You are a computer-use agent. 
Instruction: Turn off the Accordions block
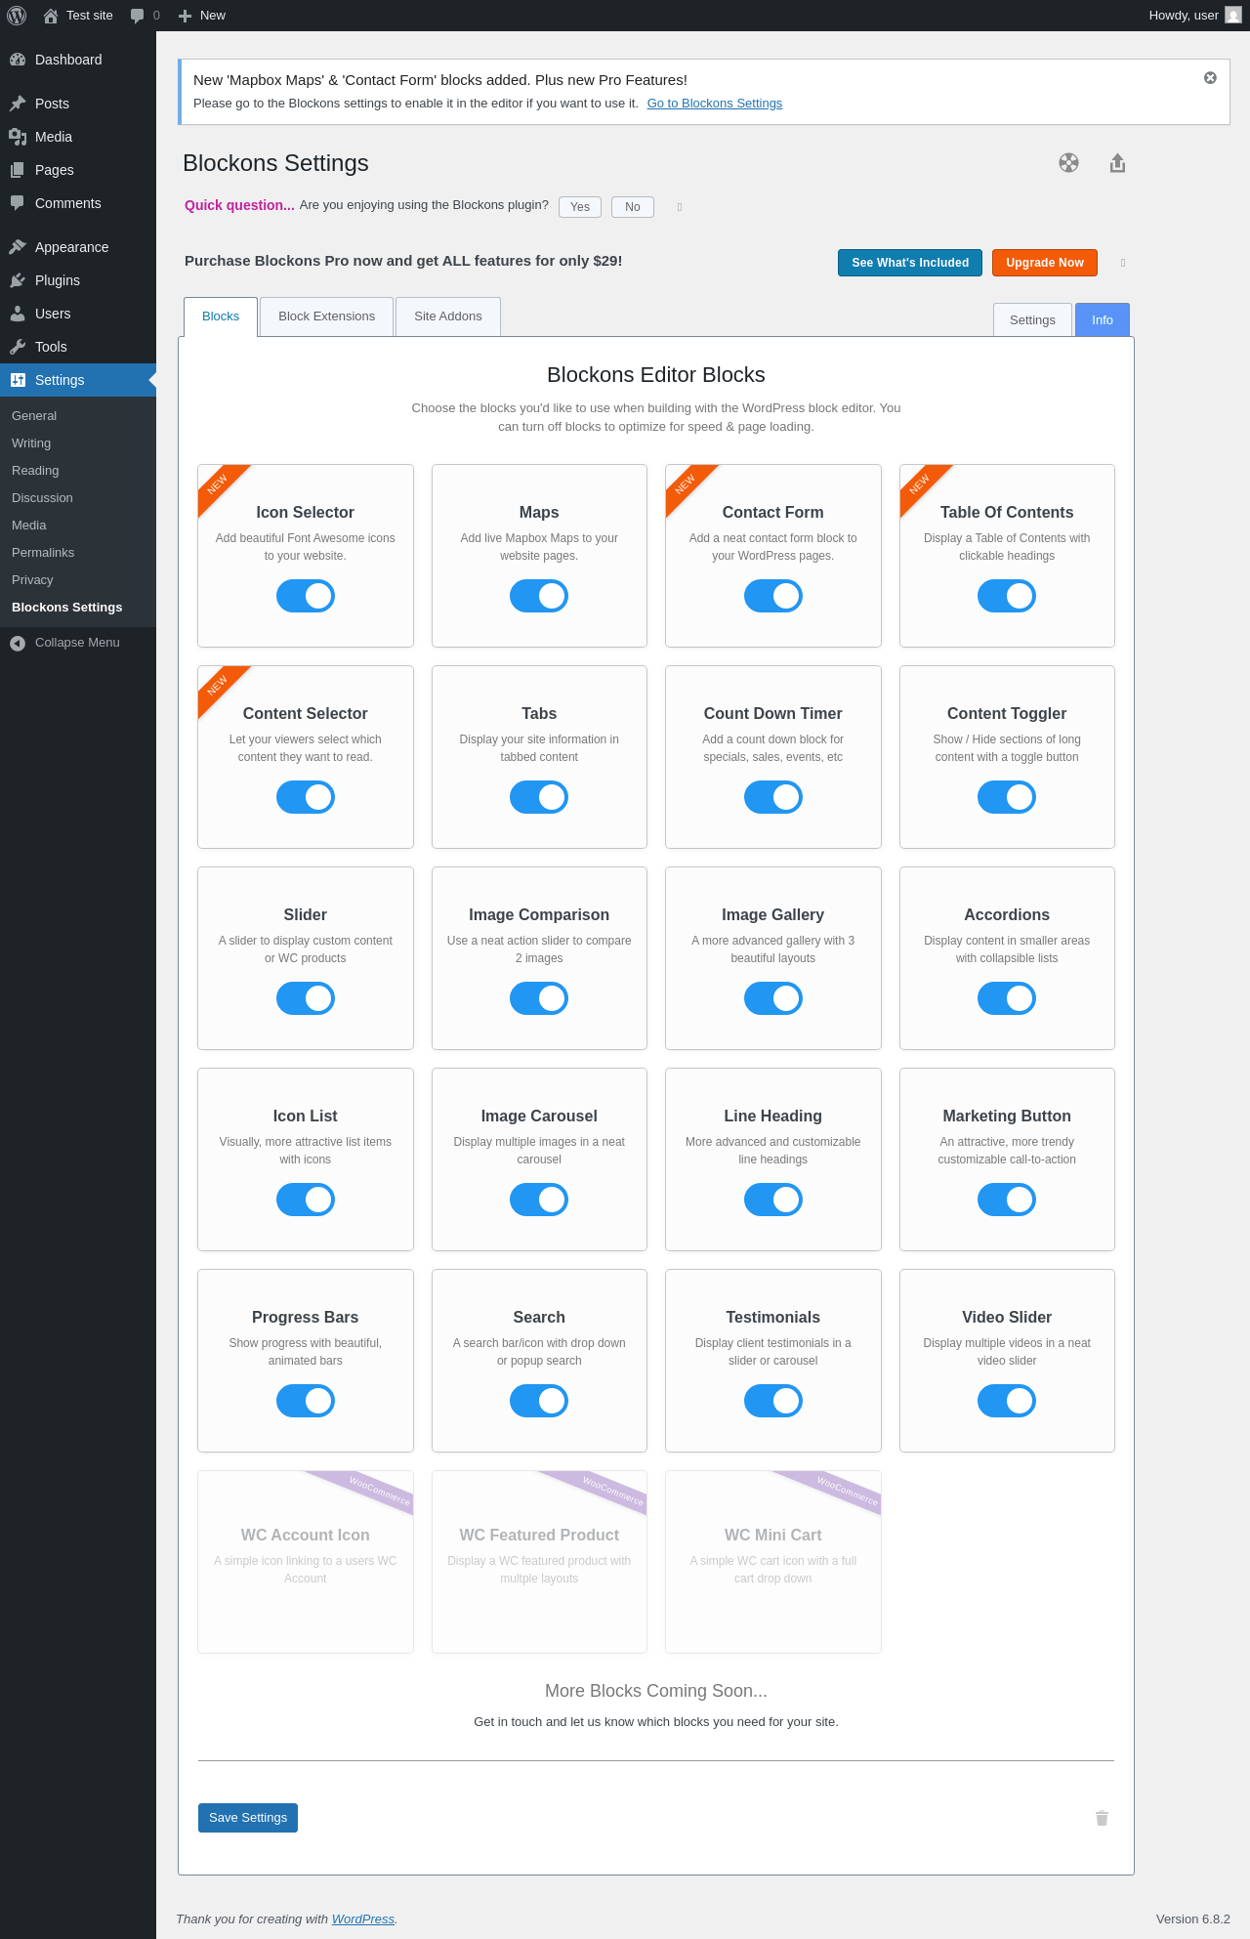[x=1007, y=998]
